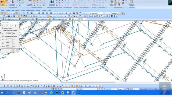
Task: Click the undo arrow icon in toolbar
Action: 40,16
